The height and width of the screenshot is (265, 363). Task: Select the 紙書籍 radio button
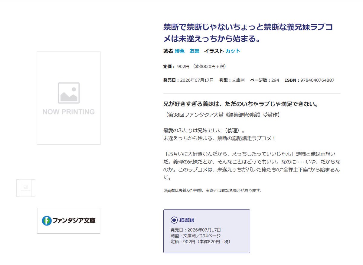[174, 220]
